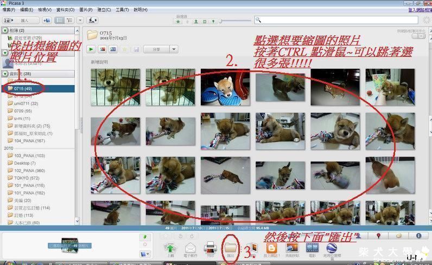Click the Share (分享) button
Screen dimensions: 432x265
click(157, 49)
